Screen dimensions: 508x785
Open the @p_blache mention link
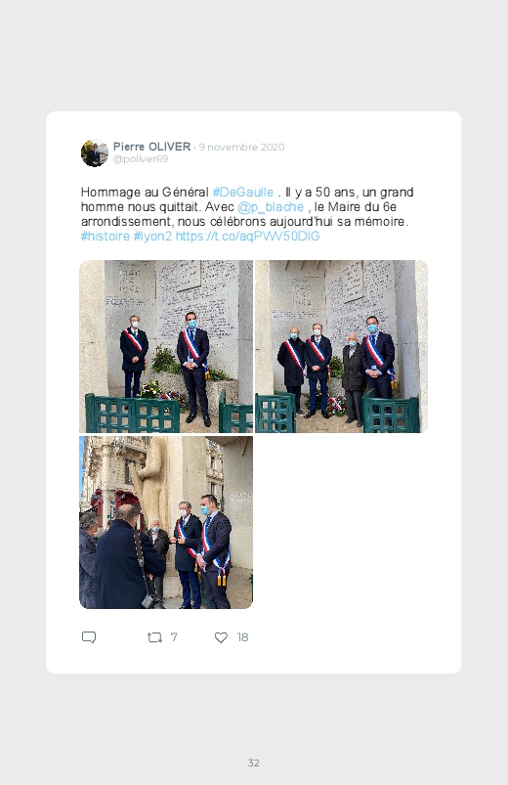[x=271, y=207]
